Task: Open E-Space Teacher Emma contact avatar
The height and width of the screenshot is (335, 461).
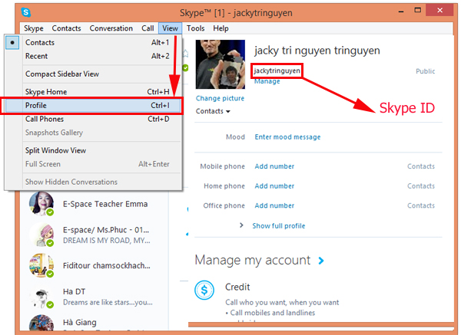Action: [40, 204]
